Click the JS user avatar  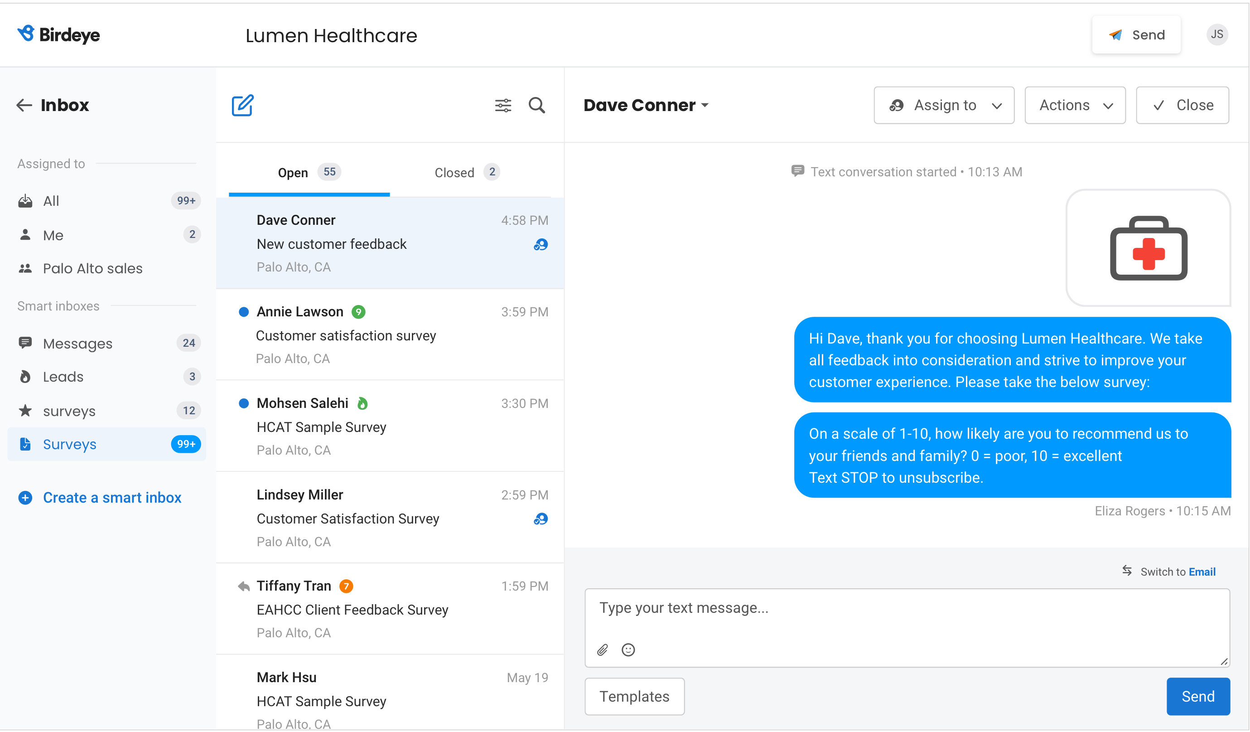coord(1217,35)
